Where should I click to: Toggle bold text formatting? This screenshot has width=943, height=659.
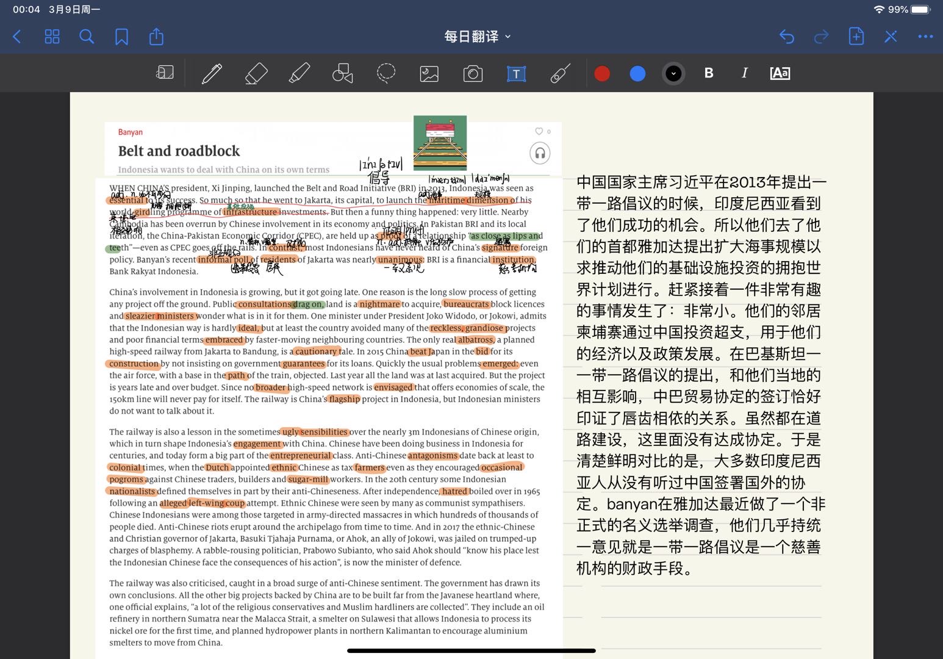pyautogui.click(x=709, y=73)
